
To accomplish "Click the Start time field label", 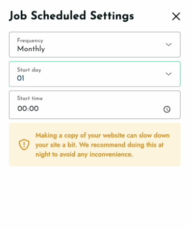I will tap(30, 98).
